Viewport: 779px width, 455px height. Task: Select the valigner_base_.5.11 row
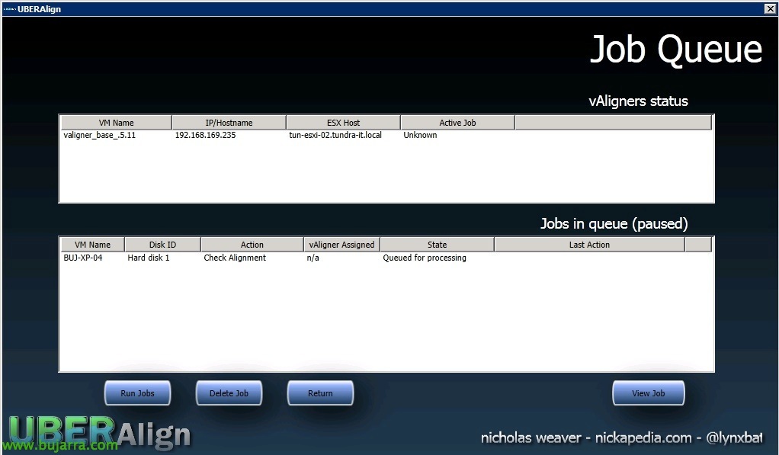pos(386,135)
